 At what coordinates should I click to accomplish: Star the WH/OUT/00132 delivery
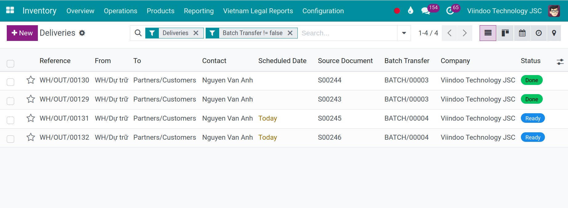point(31,137)
